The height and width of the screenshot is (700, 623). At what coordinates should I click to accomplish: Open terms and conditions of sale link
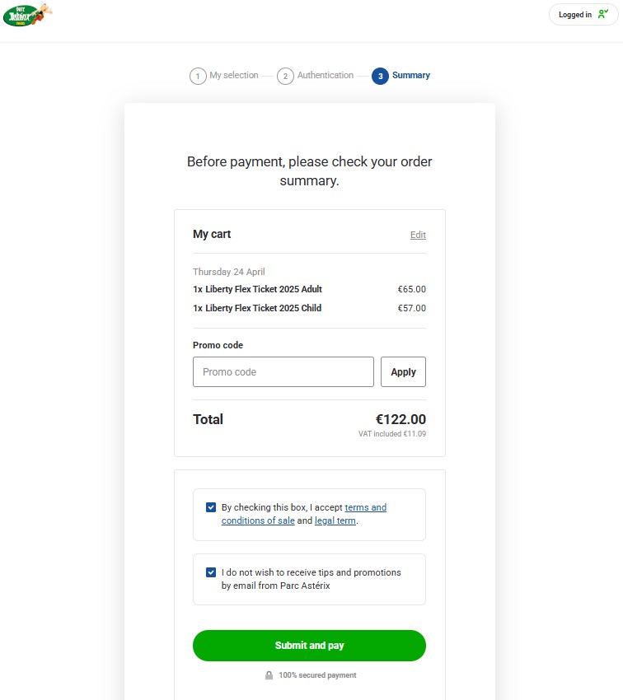click(x=365, y=508)
